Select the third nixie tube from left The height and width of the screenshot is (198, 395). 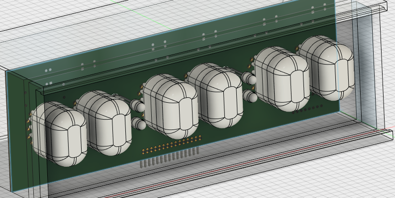click(171, 107)
